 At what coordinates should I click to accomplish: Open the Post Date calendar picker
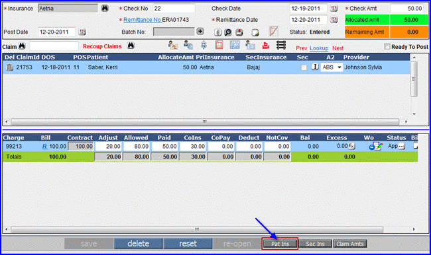point(82,32)
